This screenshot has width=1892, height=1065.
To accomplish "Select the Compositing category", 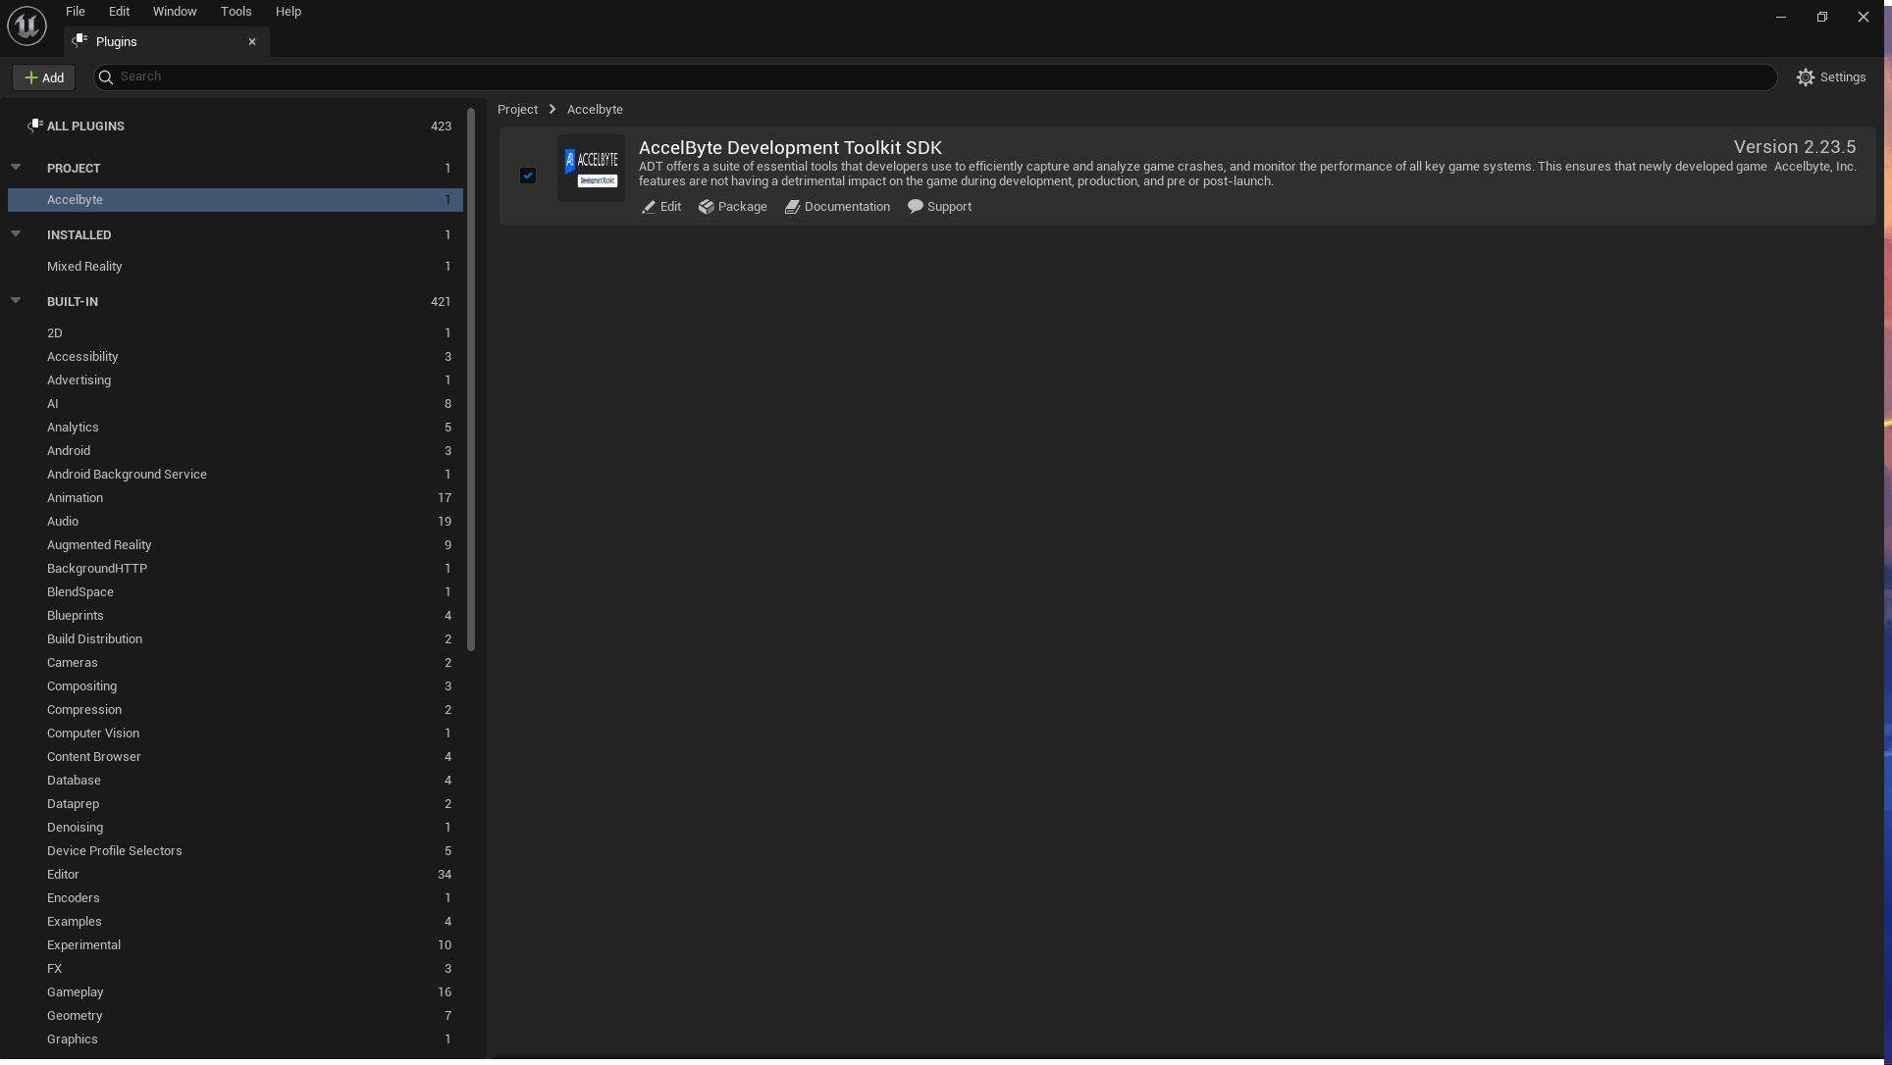I will (236, 685).
